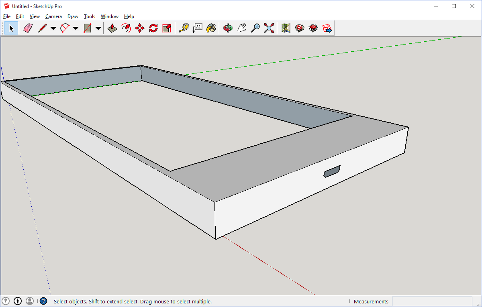
Task: Open the Add Location map tool
Action: [x=286, y=28]
